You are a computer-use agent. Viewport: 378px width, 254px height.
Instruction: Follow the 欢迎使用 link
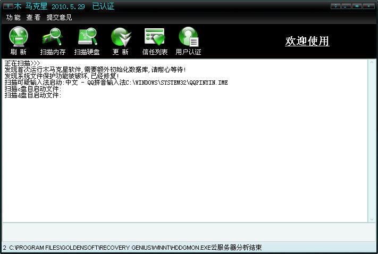[x=307, y=41]
